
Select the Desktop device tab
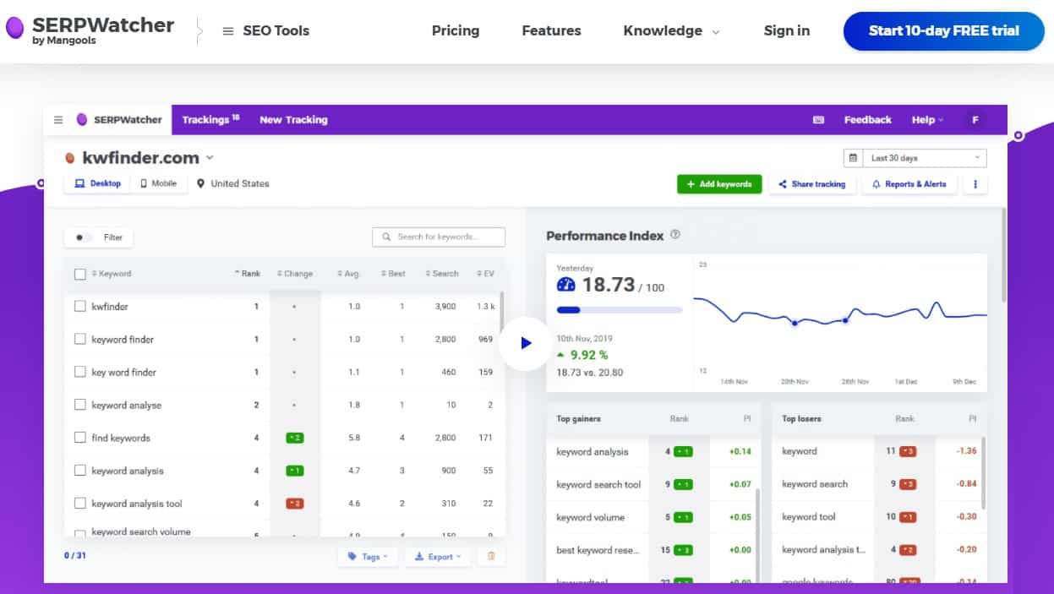coord(98,183)
